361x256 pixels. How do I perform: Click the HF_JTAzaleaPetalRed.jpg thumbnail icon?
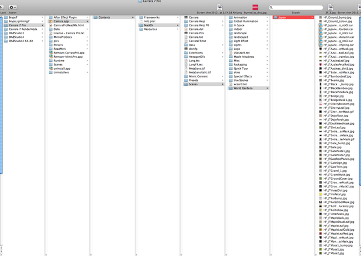click(321, 65)
